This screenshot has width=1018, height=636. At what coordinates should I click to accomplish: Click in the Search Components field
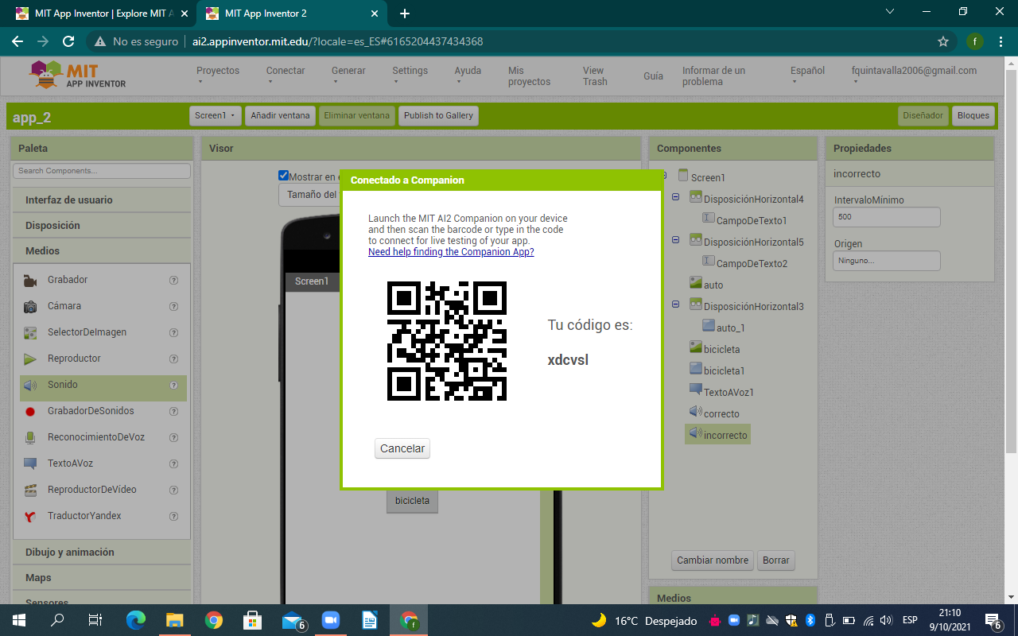tap(102, 171)
